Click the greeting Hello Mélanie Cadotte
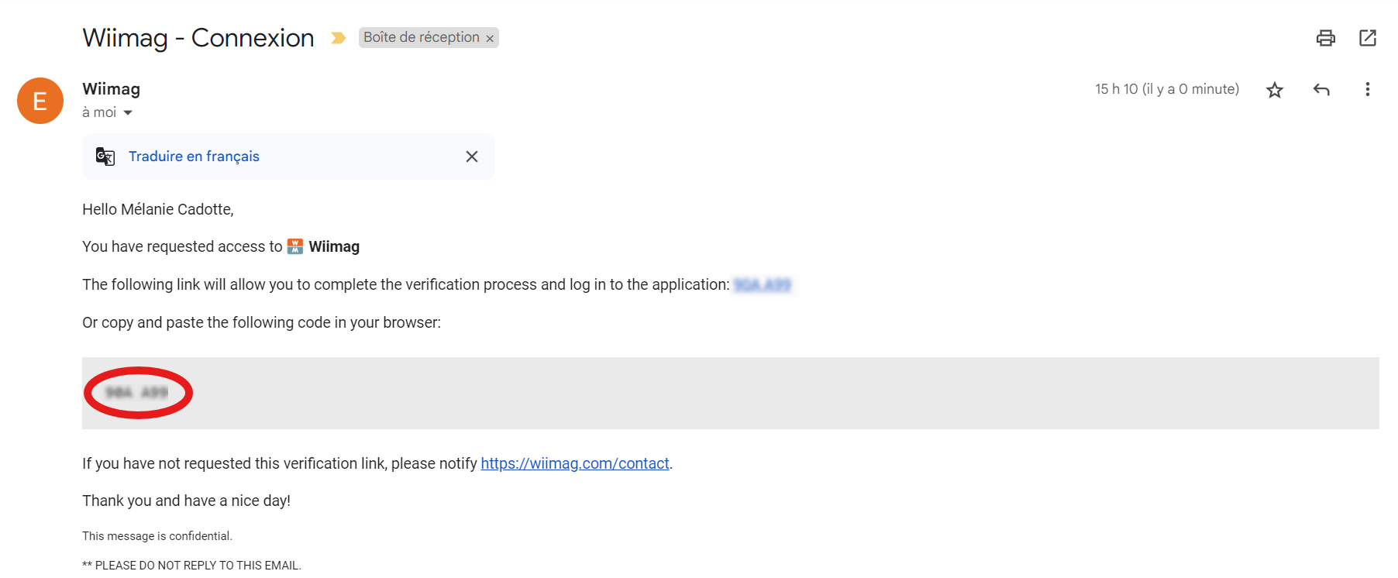Screen dimensions: 1398x578 tap(158, 209)
